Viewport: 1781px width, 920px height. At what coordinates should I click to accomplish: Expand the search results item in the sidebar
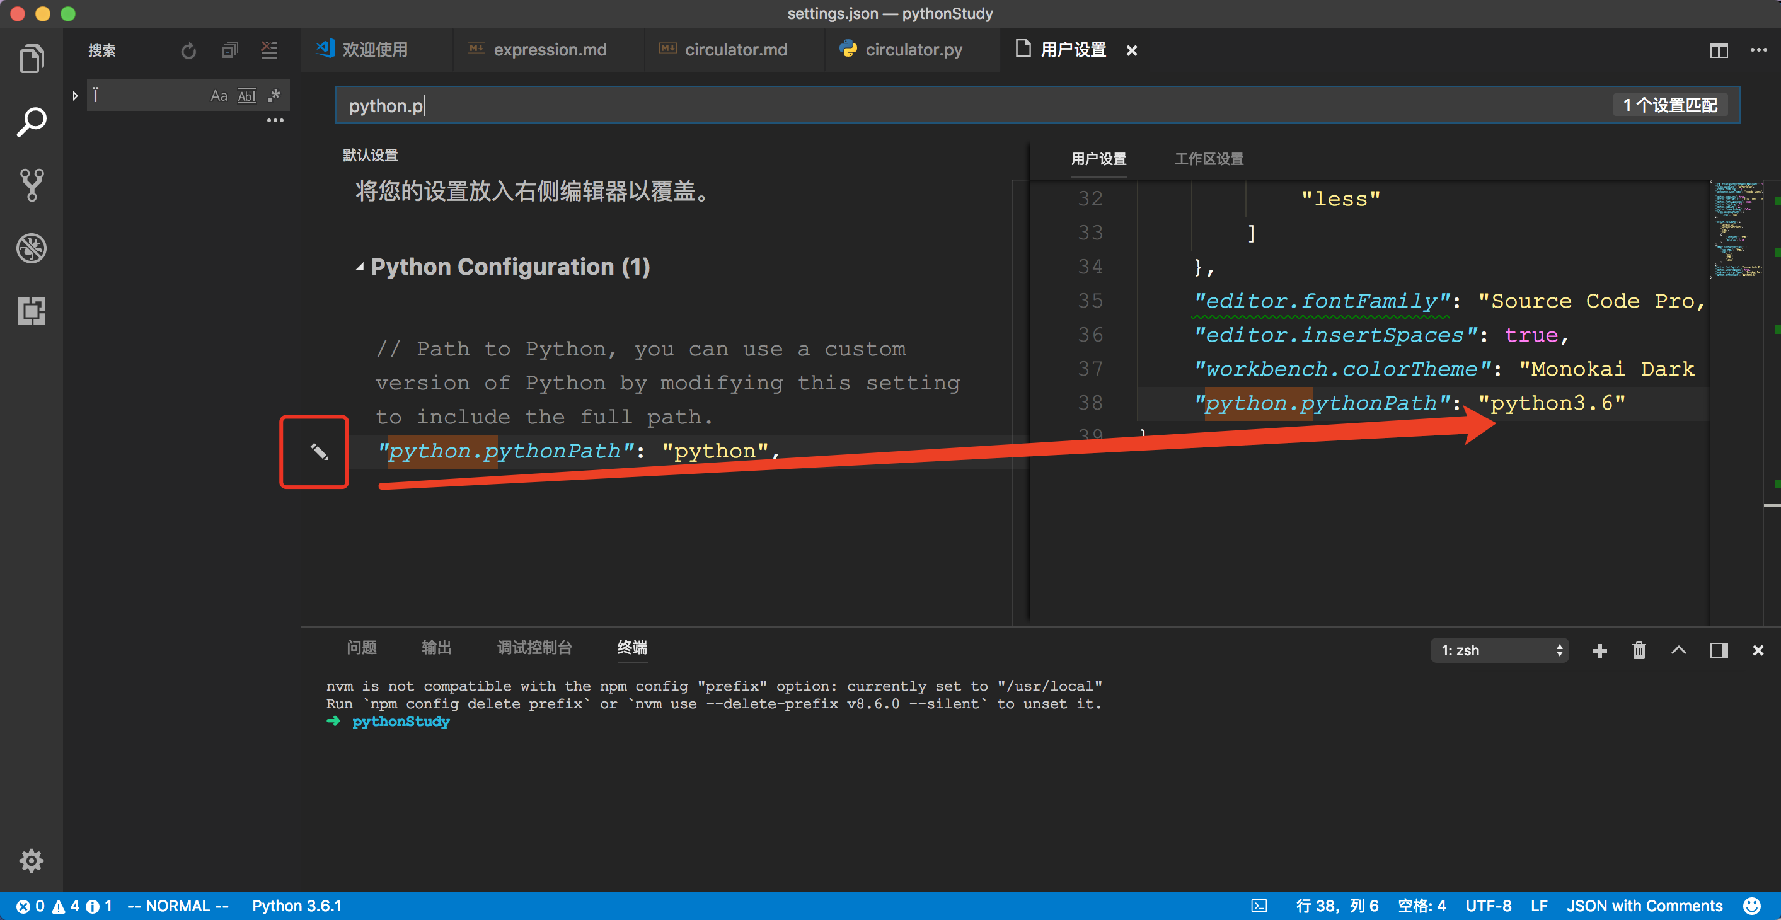(74, 95)
